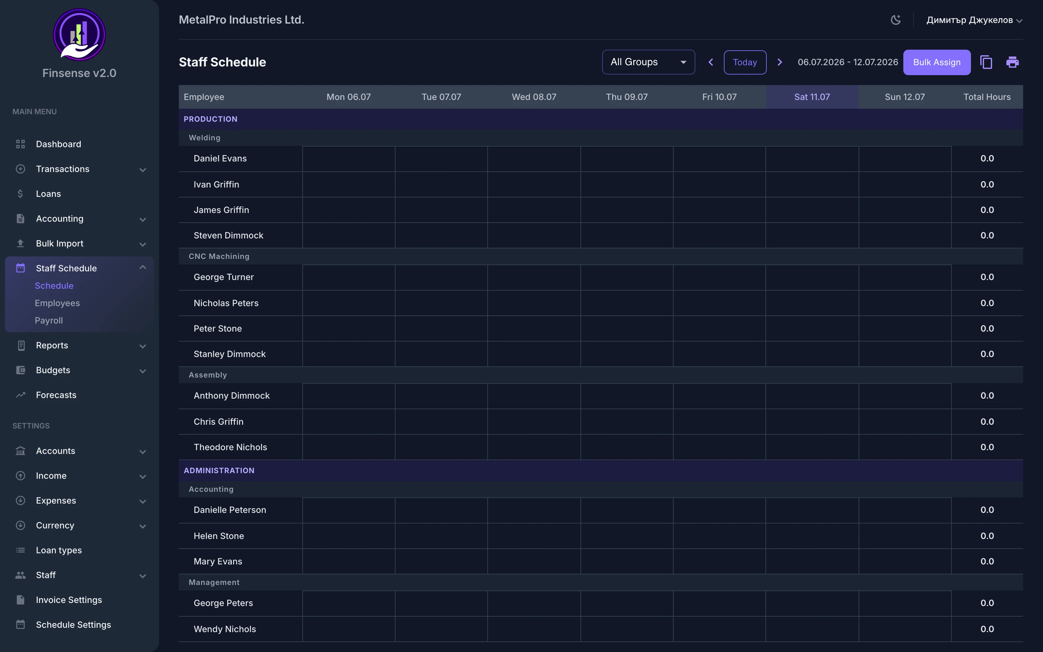The width and height of the screenshot is (1043, 652).
Task: Click the Invoice Settings file icon
Action: click(x=20, y=600)
